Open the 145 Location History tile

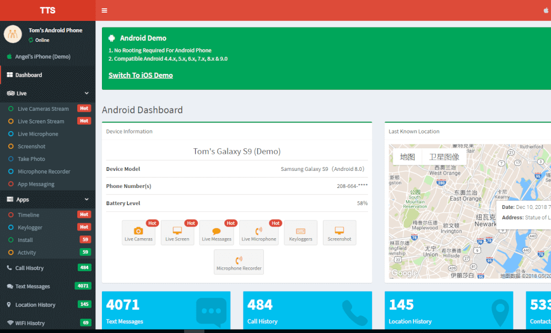pos(449,310)
